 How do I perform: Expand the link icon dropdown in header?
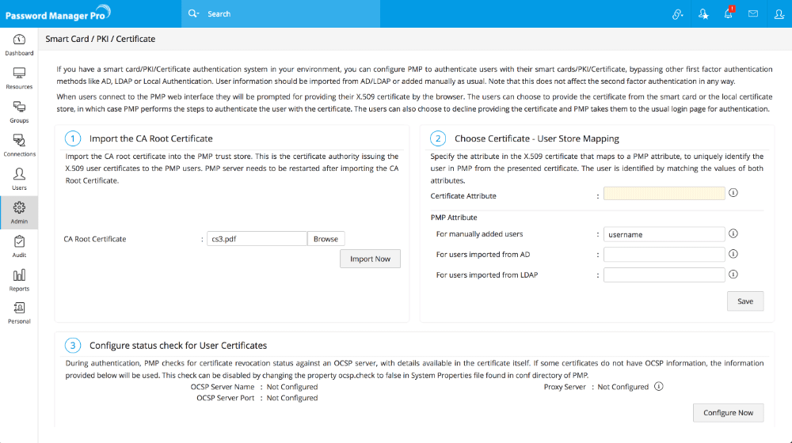pos(678,14)
